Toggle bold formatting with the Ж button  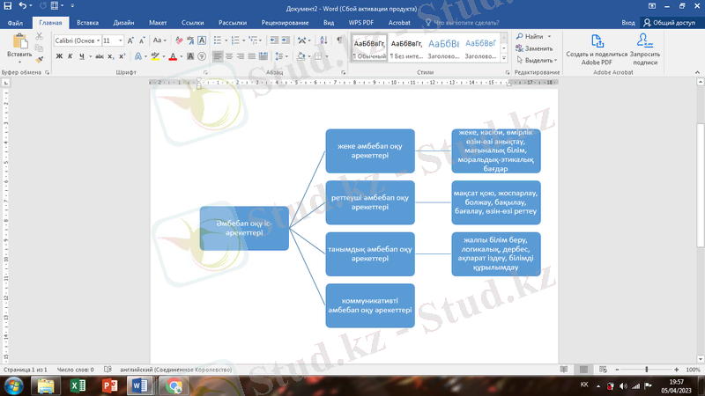coord(59,56)
